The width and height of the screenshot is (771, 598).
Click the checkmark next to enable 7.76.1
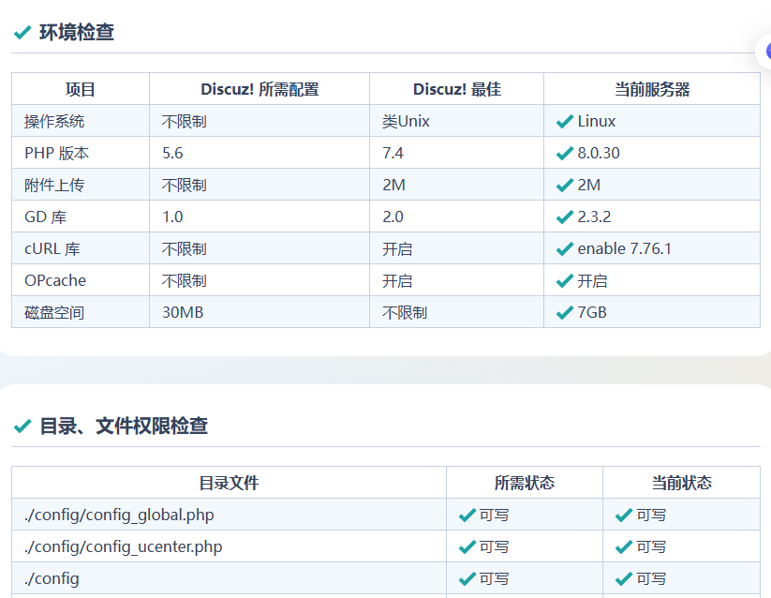click(x=565, y=248)
